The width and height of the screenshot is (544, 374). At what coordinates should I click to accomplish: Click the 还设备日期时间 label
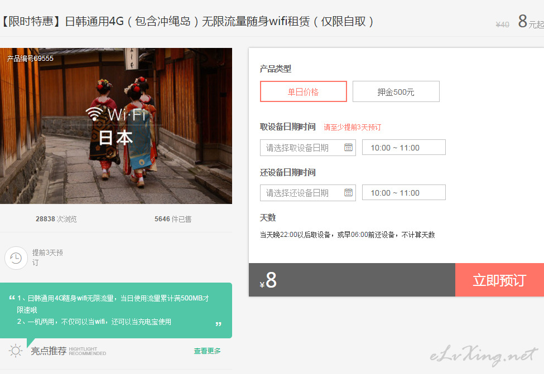[287, 172]
